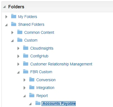Click the Shared Folders folder icon

[x=14, y=24]
